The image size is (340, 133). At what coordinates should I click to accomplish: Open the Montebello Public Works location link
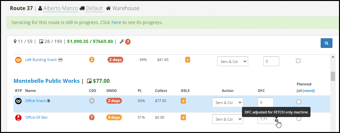coord(46,81)
